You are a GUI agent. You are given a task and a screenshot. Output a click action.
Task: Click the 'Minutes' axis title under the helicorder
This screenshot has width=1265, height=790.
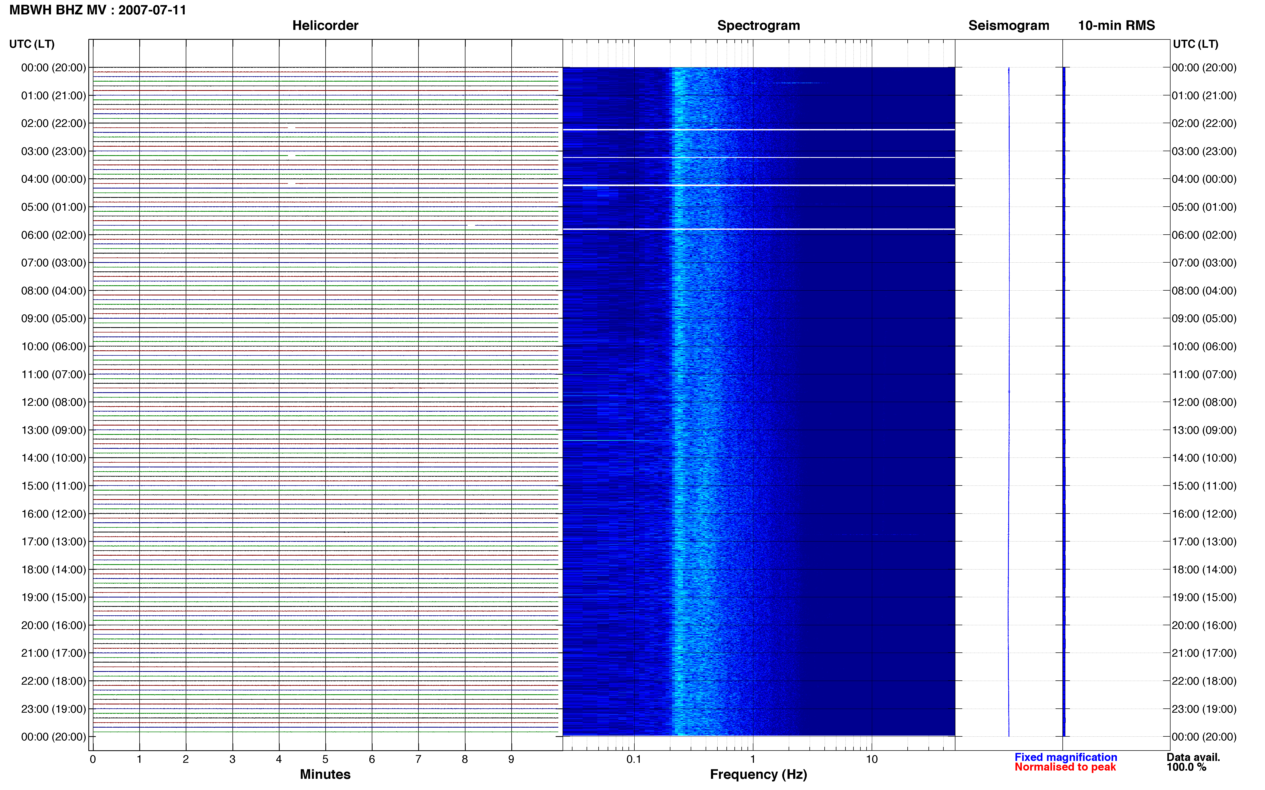point(325,774)
